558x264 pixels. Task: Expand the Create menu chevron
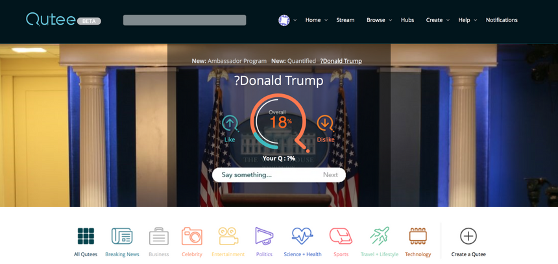click(x=448, y=20)
